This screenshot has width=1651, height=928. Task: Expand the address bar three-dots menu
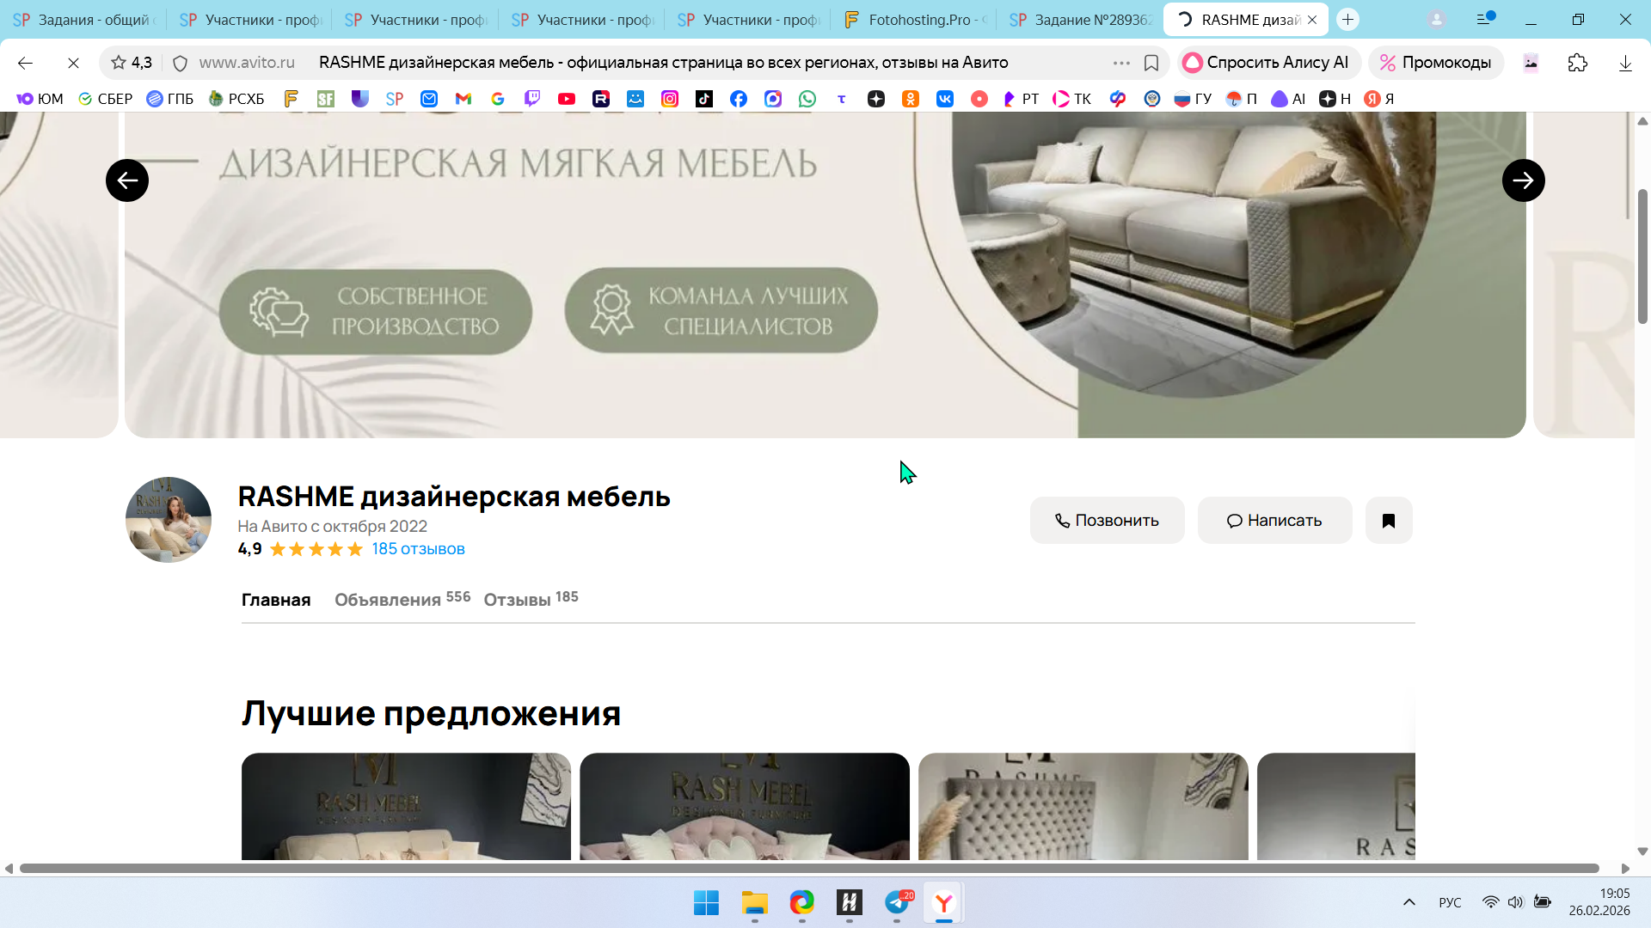click(x=1120, y=63)
